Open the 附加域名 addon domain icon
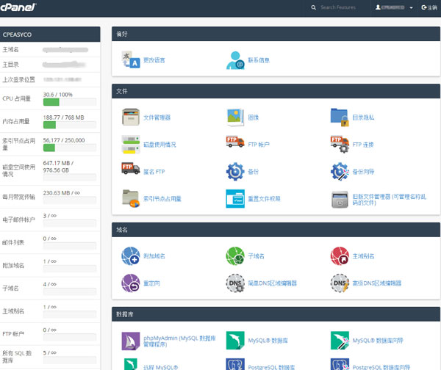The image size is (441, 370). pos(130,255)
